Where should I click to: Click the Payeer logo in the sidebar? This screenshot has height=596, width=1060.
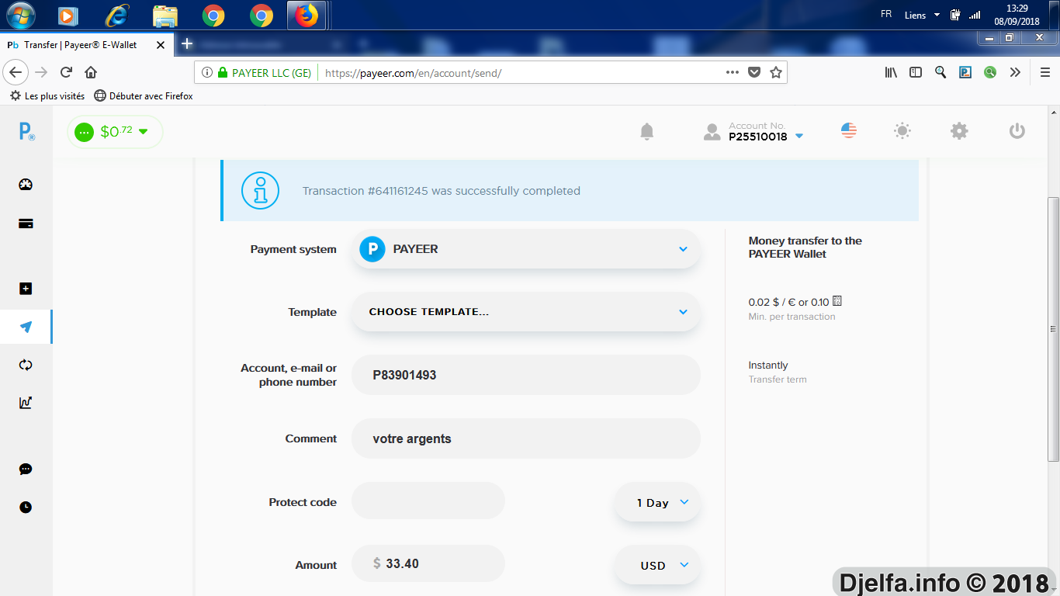click(x=26, y=132)
